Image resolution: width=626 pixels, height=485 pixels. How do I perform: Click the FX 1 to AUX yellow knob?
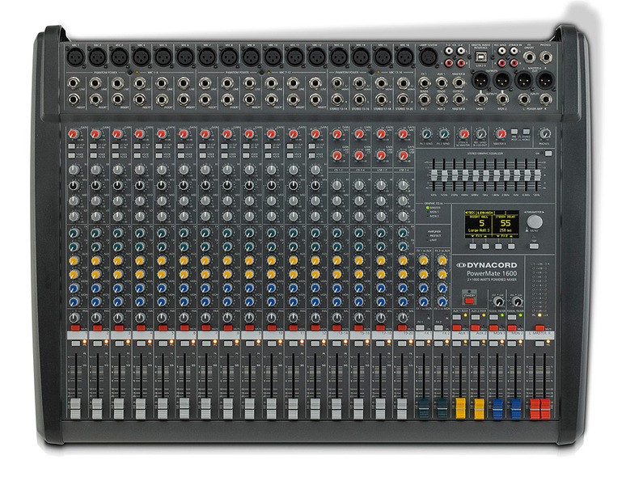(424, 261)
